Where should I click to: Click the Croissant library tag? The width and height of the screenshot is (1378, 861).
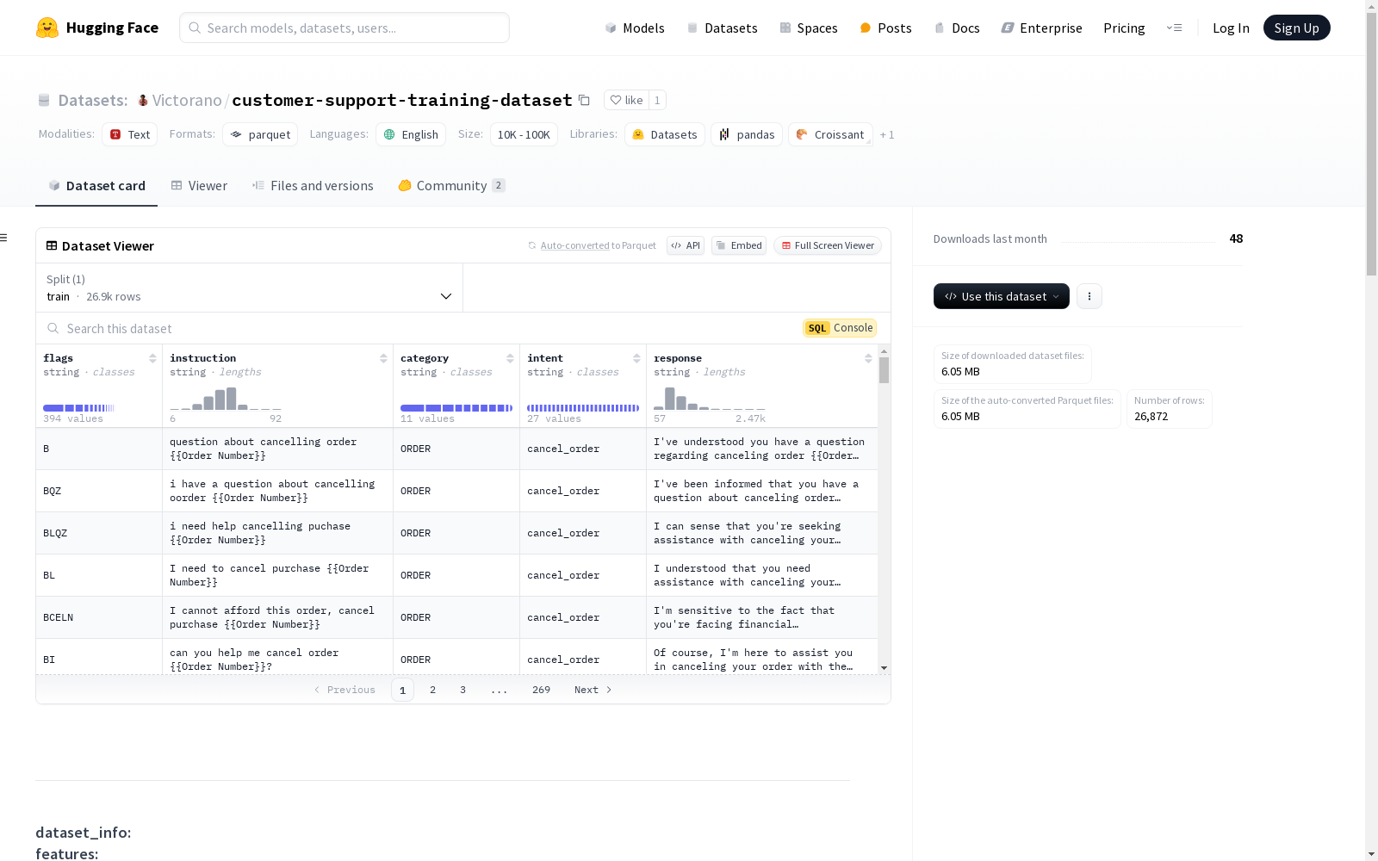tap(830, 134)
